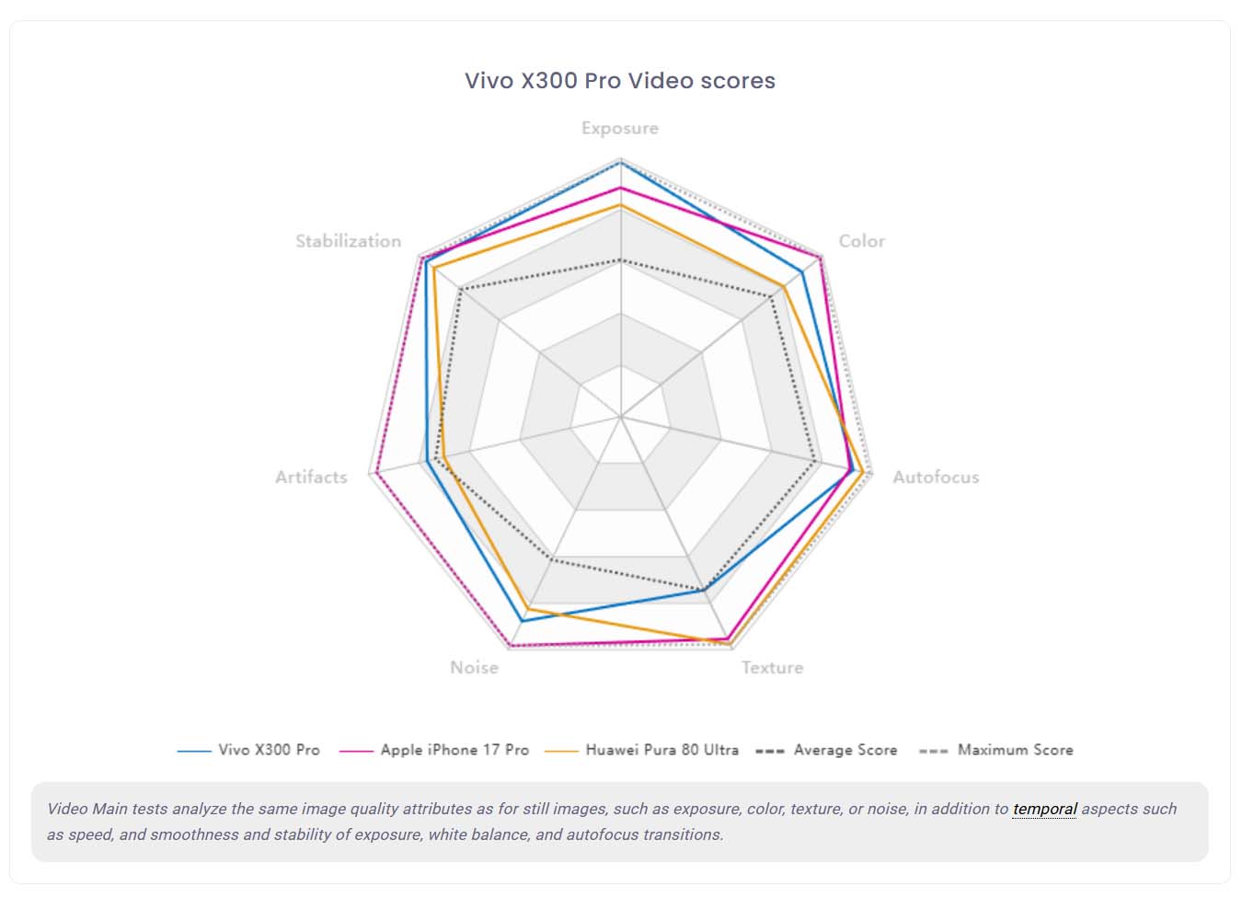Click the orange Huawei legend line marker
The width and height of the screenshot is (1242, 897).
coord(561,751)
